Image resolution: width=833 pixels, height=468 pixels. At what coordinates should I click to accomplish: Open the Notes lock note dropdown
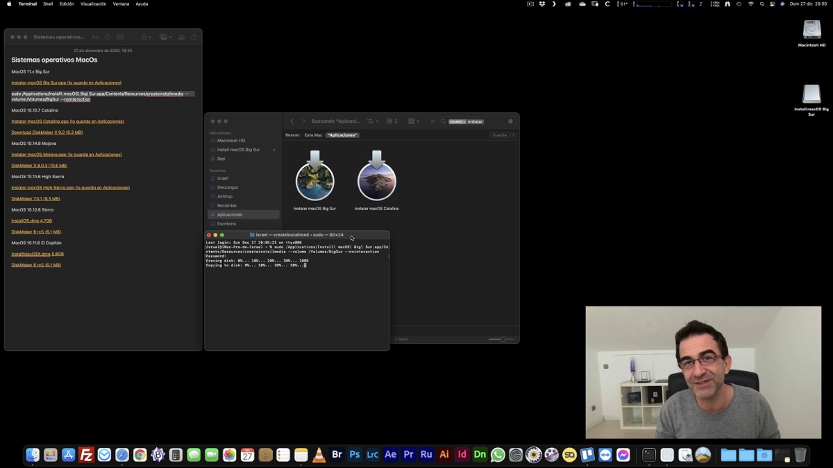click(x=146, y=37)
